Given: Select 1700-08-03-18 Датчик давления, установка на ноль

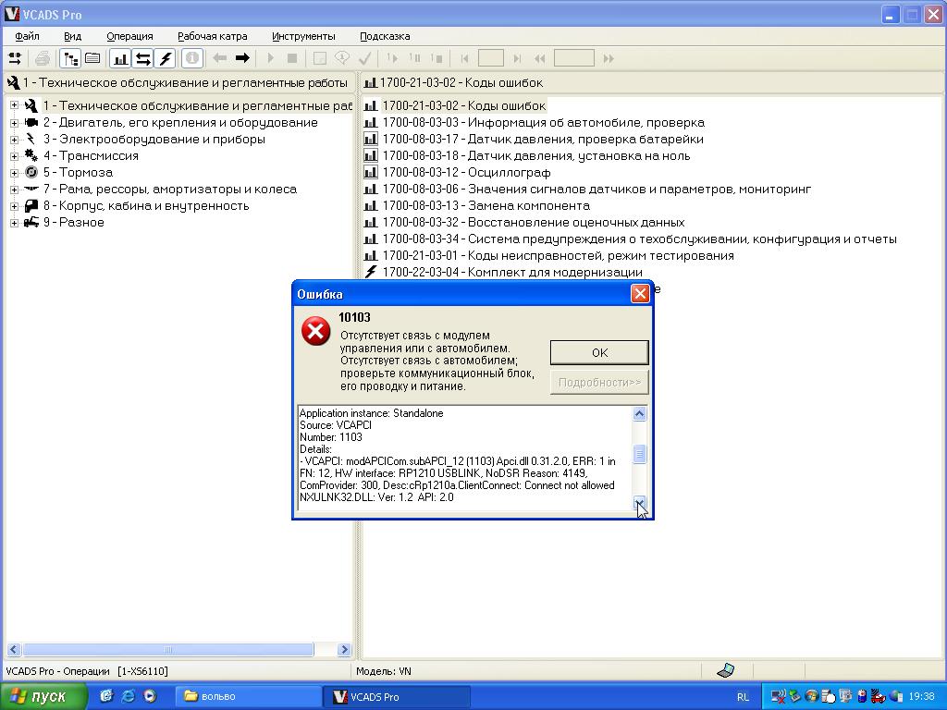Looking at the screenshot, I should [x=535, y=155].
